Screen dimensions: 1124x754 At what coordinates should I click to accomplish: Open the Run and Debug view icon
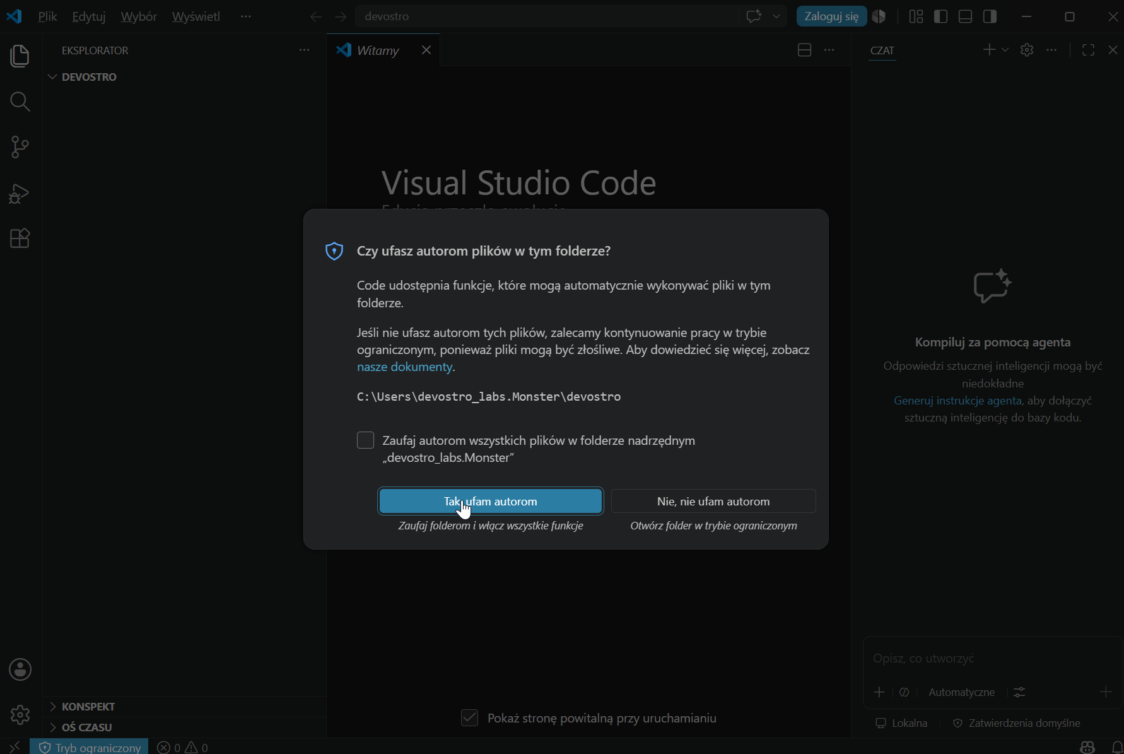click(20, 193)
